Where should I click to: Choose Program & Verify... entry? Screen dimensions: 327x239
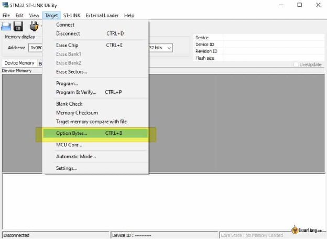tap(95, 92)
